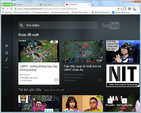This screenshot has width=141, height=113.
Task: Click the green microphone icon in address bar
Action: coord(118,9)
